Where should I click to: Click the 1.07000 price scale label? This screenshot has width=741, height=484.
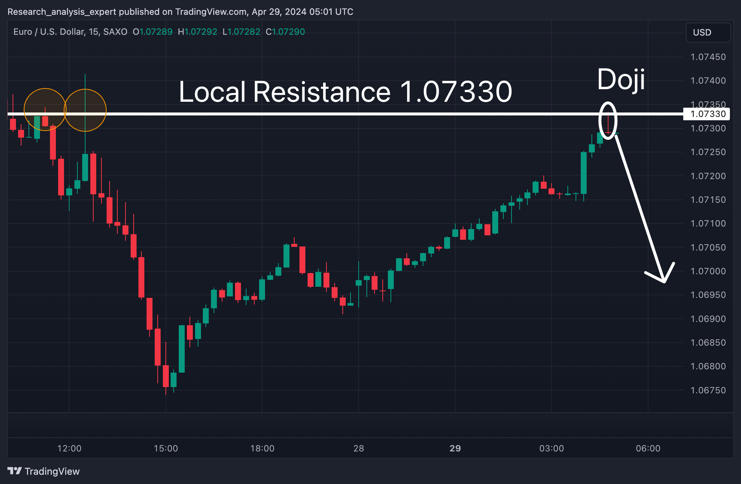(x=708, y=271)
